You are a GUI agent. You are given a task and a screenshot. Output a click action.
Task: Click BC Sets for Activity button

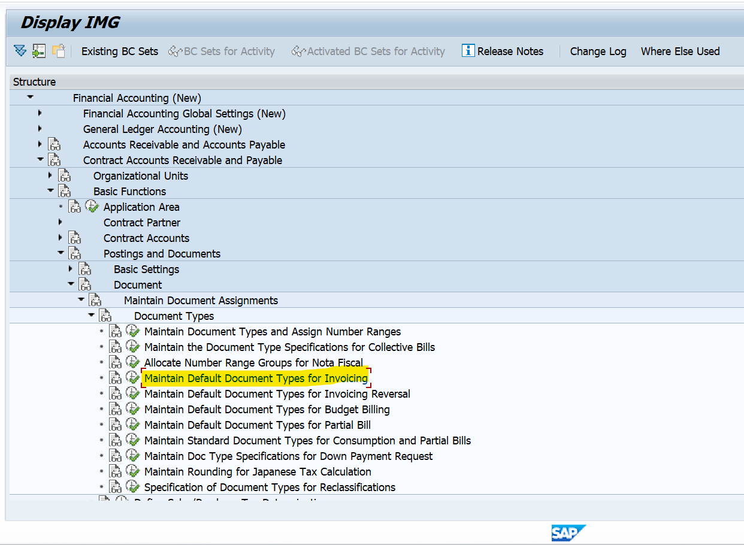coord(222,52)
